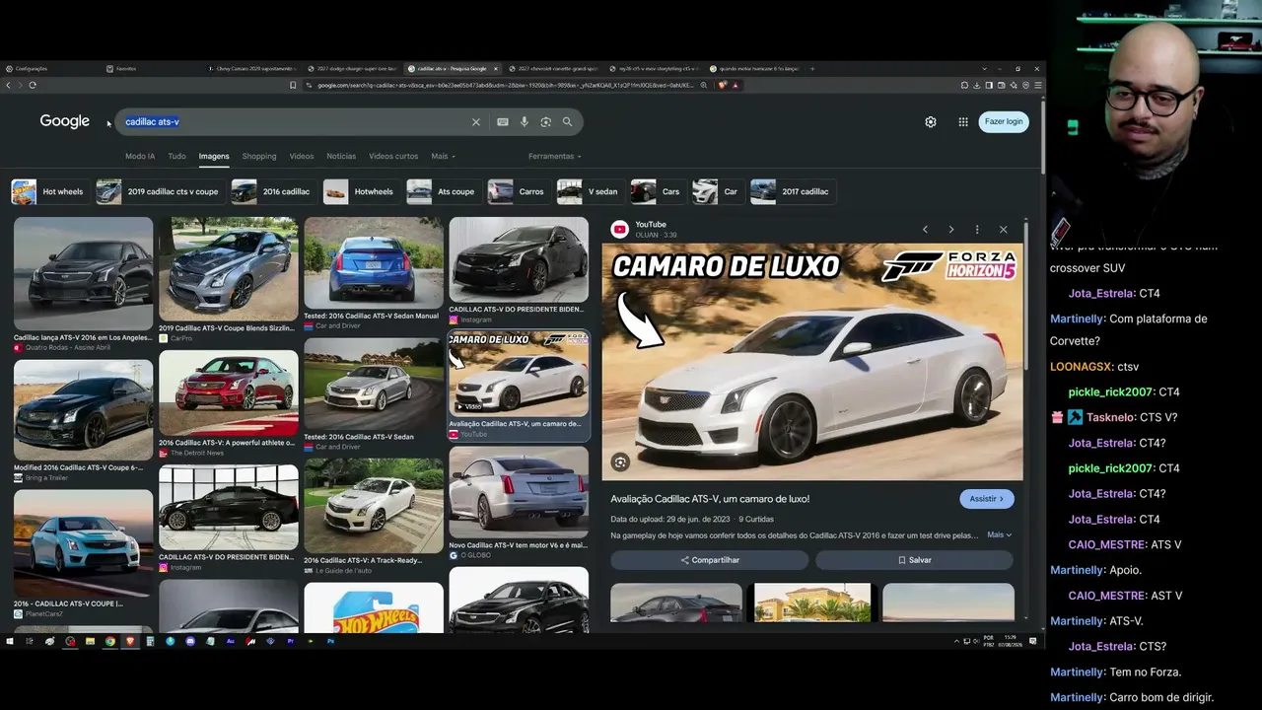Click the Compartilhar button
The width and height of the screenshot is (1262, 710).
pos(710,560)
